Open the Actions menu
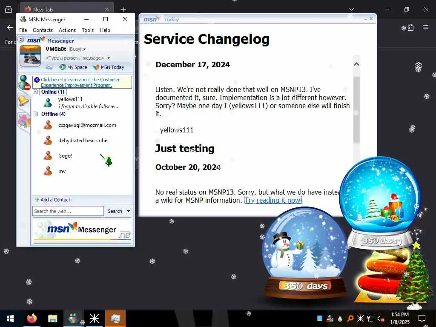436x327 pixels. 67,30
